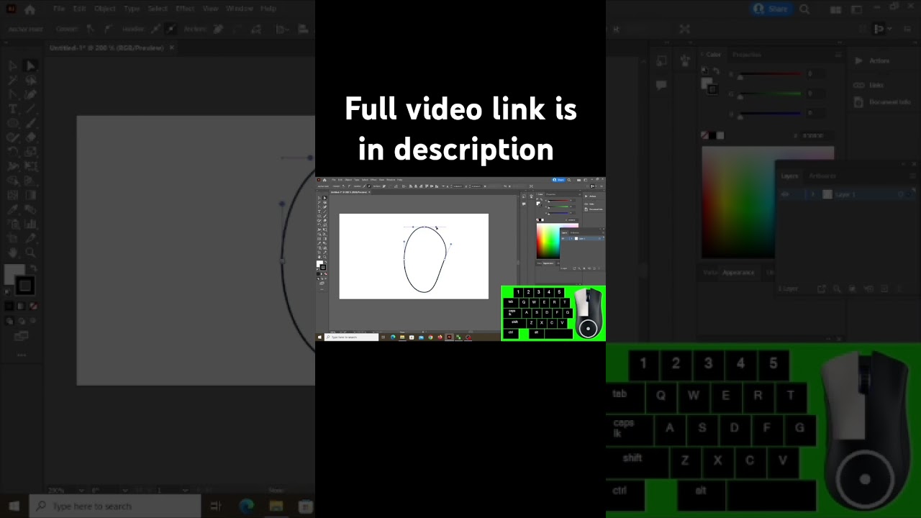Choose the Curvature tool in background toolbar
The height and width of the screenshot is (518, 921).
[30, 94]
